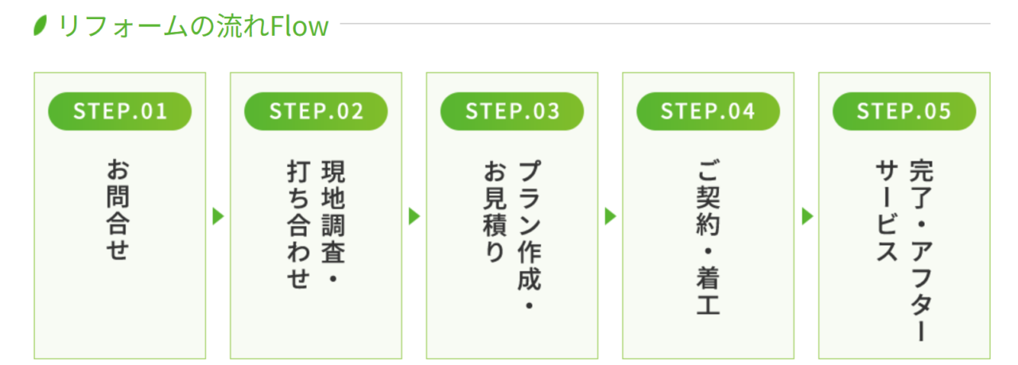Viewport: 1018px width, 365px height.
Task: Click the STEP.01 green badge
Action: click(x=120, y=111)
